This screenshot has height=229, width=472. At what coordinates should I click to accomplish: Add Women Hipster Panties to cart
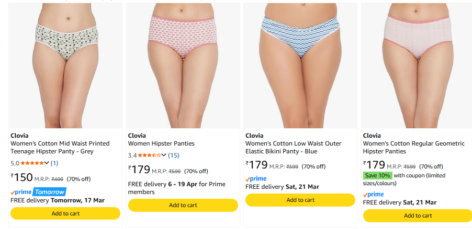(x=183, y=205)
